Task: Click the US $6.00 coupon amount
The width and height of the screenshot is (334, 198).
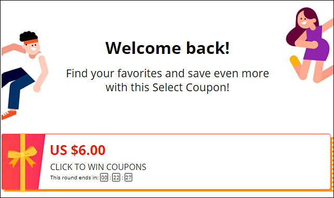Action: coord(78,150)
